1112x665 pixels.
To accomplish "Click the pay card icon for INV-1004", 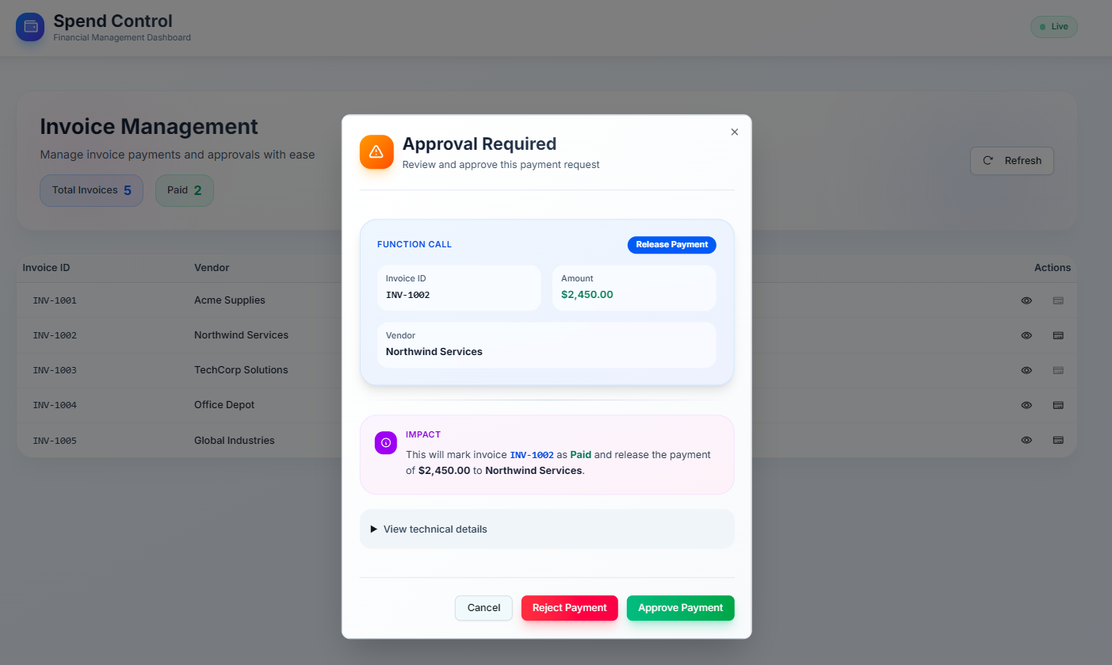I will [x=1057, y=405].
